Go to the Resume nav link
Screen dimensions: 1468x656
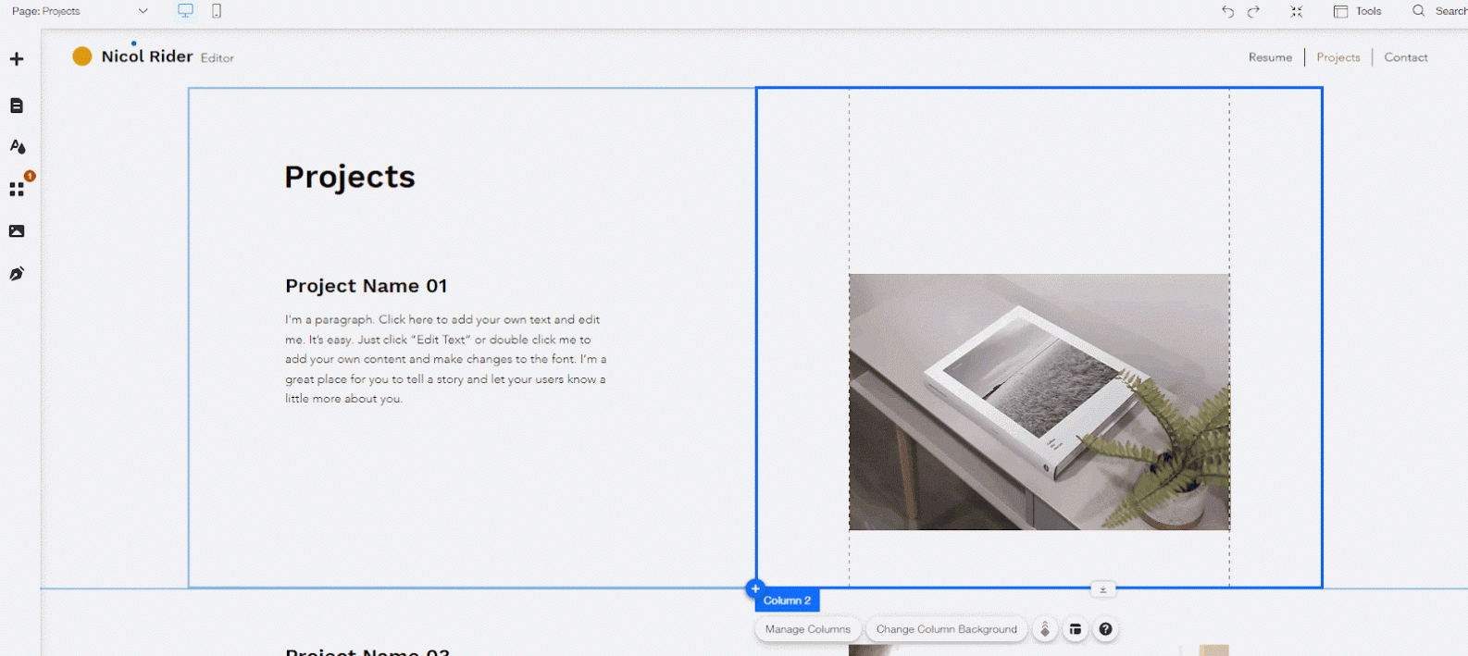[x=1270, y=57]
